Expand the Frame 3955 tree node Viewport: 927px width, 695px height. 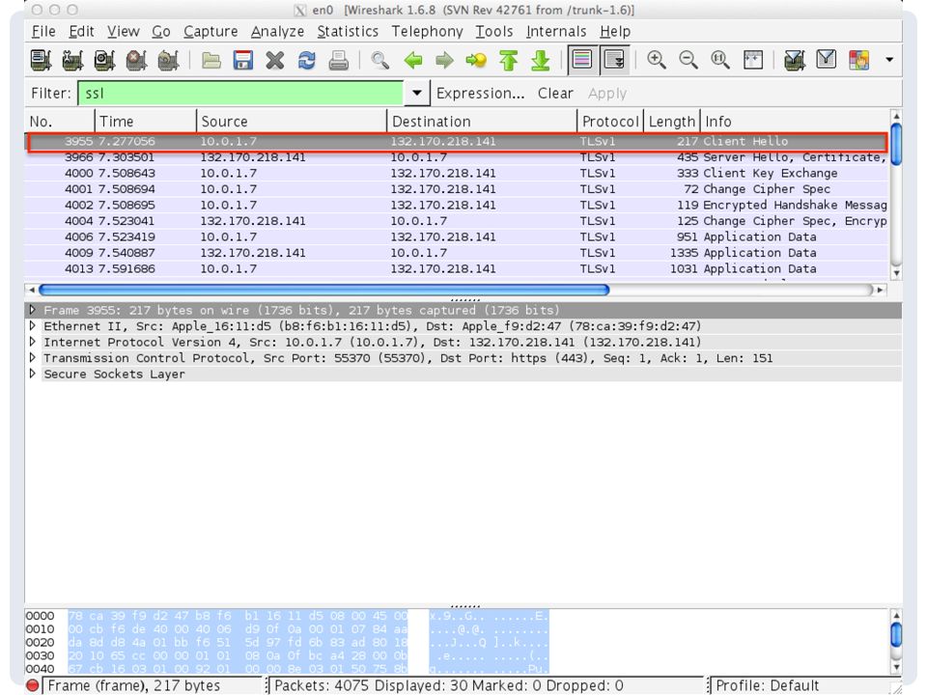pyautogui.click(x=33, y=310)
